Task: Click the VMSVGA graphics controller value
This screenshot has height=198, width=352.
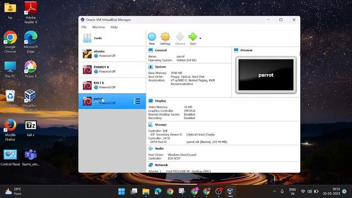Action: [189, 111]
